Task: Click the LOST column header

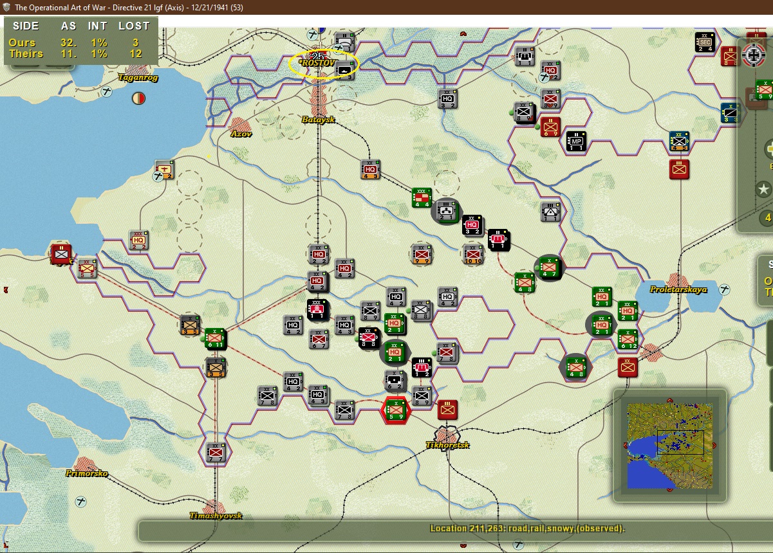Action: tap(134, 26)
